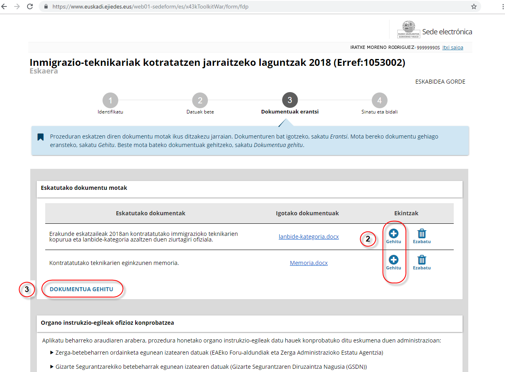The width and height of the screenshot is (505, 372).
Task: Jump to step 4 Sinatu eta bidali
Action: (x=379, y=101)
